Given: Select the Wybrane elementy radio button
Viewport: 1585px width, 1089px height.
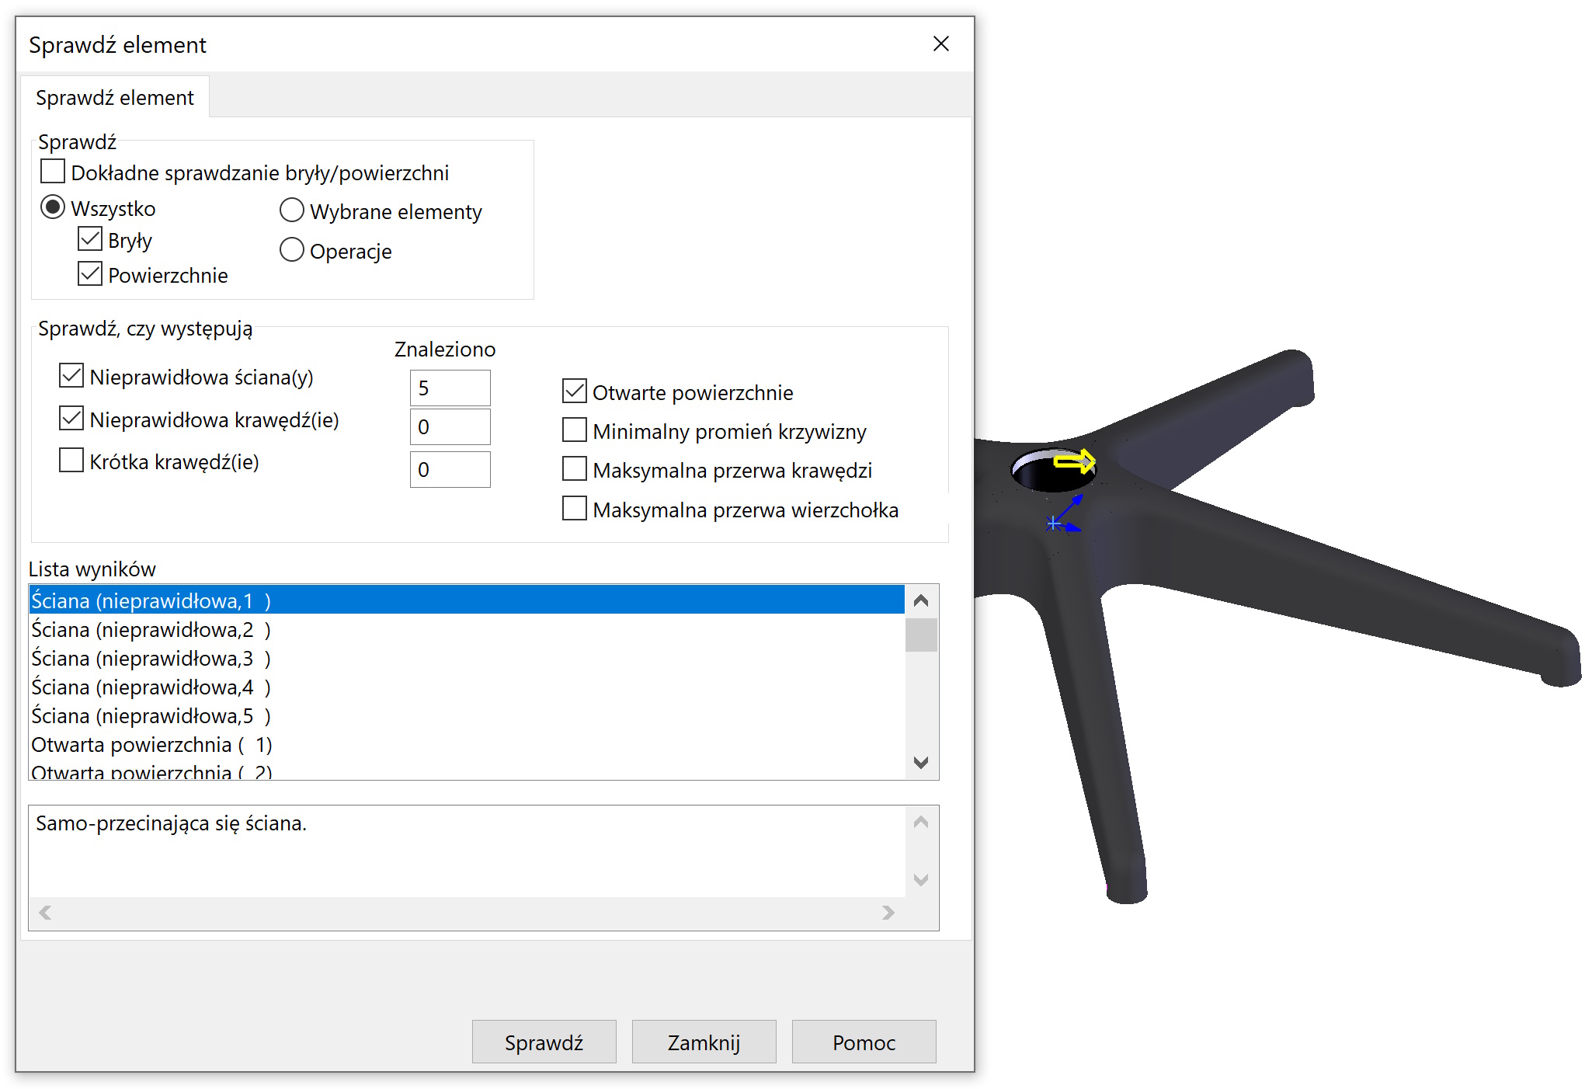Looking at the screenshot, I should [x=291, y=210].
